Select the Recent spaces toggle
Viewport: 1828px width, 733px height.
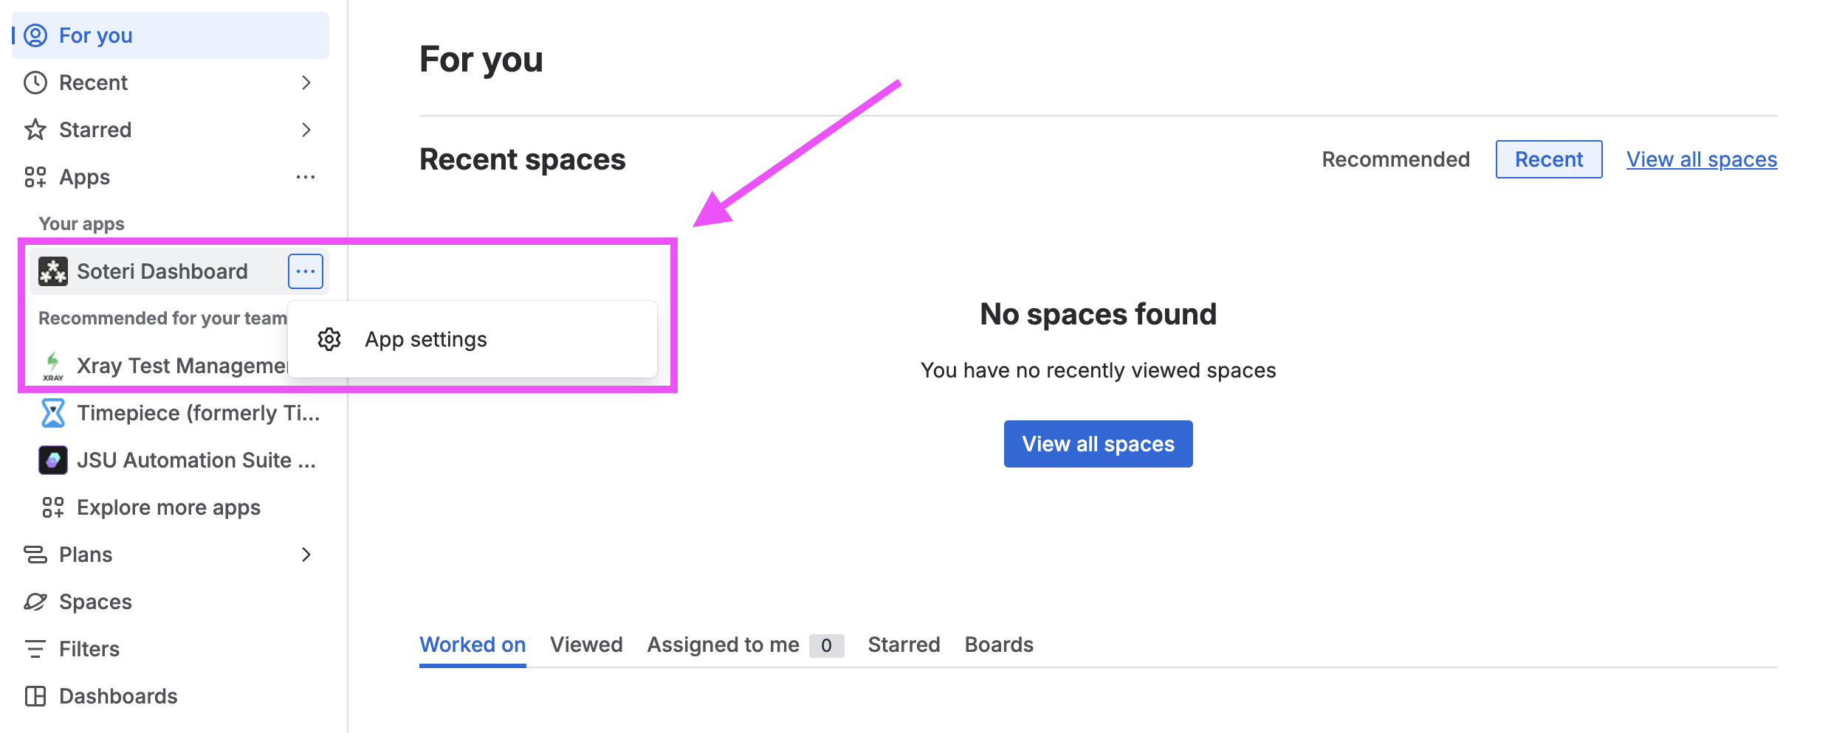[x=1549, y=159]
